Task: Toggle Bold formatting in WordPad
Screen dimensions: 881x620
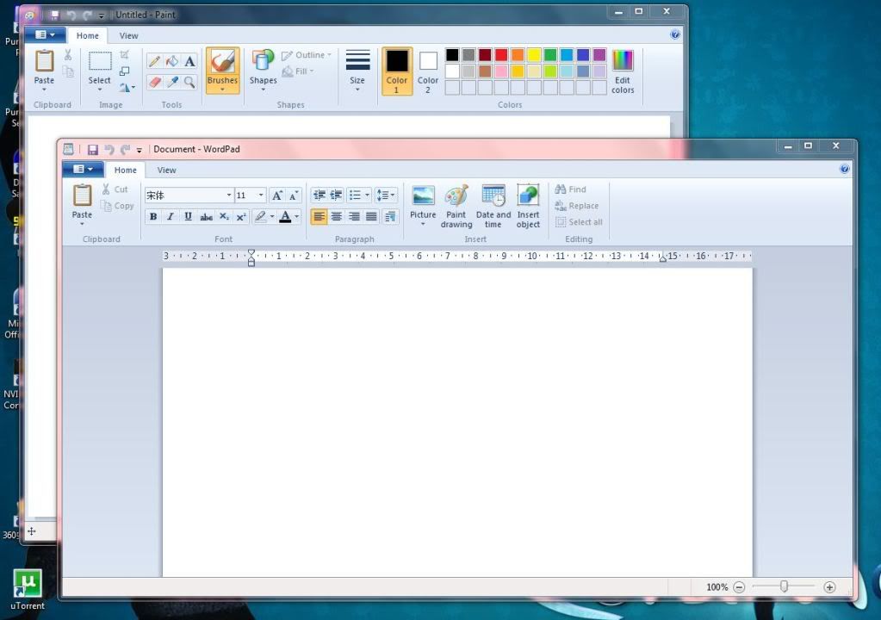Action: (x=153, y=217)
